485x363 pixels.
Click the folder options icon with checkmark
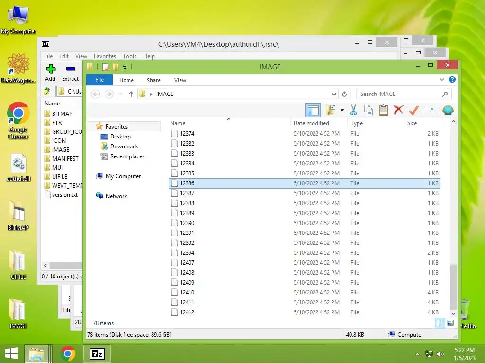click(330, 110)
